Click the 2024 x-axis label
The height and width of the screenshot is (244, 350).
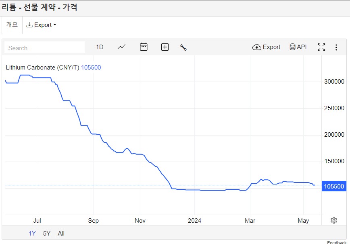coord(194,220)
